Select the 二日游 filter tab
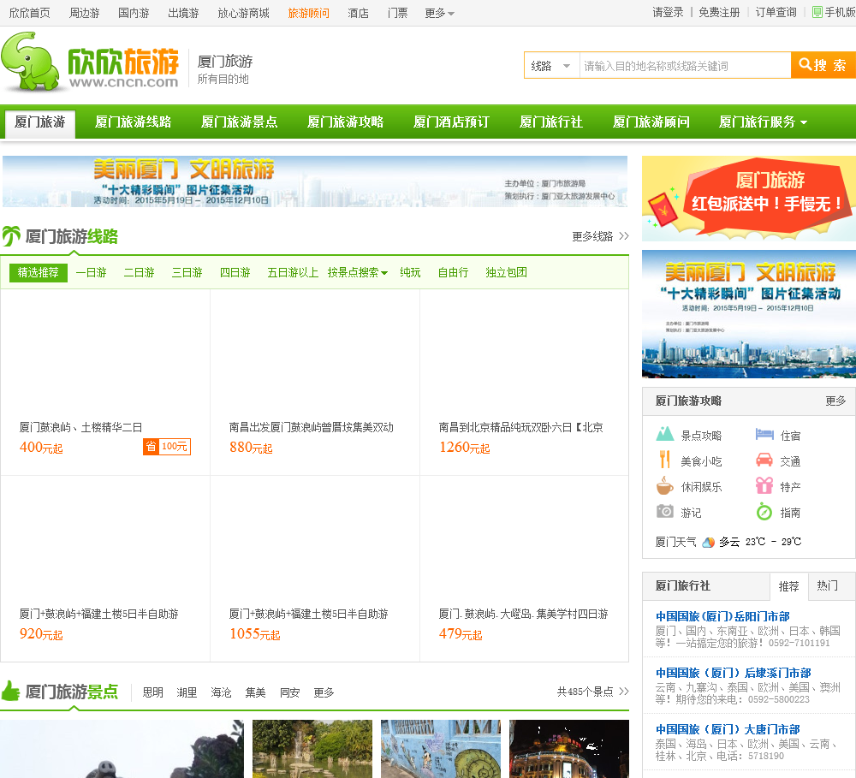Image resolution: width=856 pixels, height=778 pixels. pos(140,272)
